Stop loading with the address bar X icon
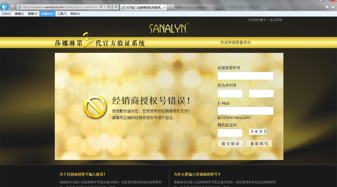The height and width of the screenshot is (187, 337). (x=116, y=7)
